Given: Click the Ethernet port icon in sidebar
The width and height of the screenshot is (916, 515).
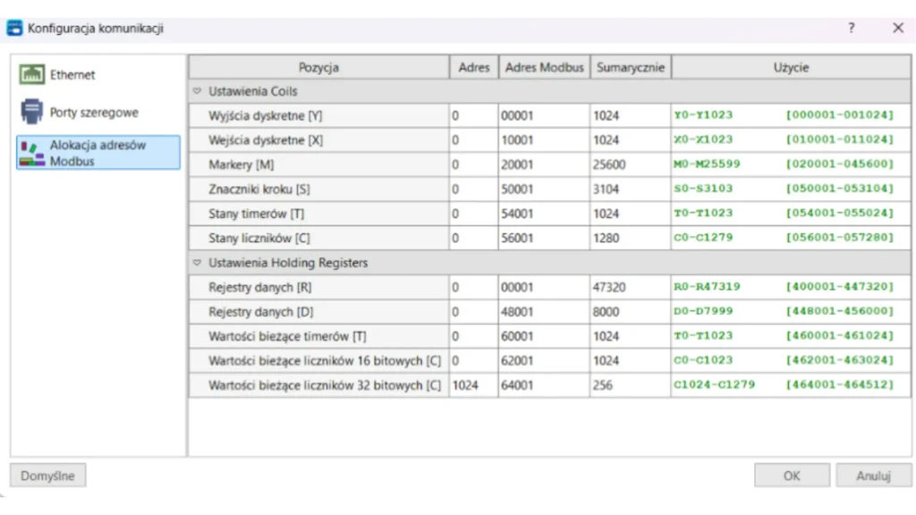Looking at the screenshot, I should click(31, 75).
